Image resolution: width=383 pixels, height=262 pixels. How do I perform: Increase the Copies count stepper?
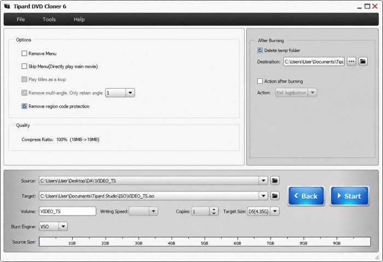214,209
